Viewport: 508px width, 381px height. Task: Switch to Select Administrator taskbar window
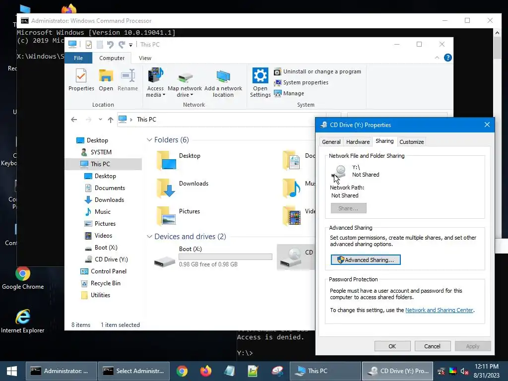tap(134, 371)
